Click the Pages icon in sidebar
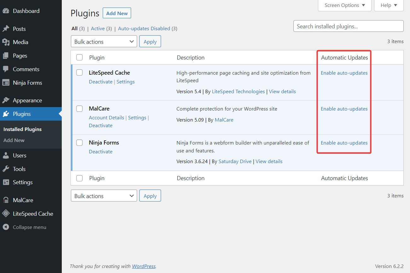This screenshot has width=410, height=273. (x=6, y=56)
